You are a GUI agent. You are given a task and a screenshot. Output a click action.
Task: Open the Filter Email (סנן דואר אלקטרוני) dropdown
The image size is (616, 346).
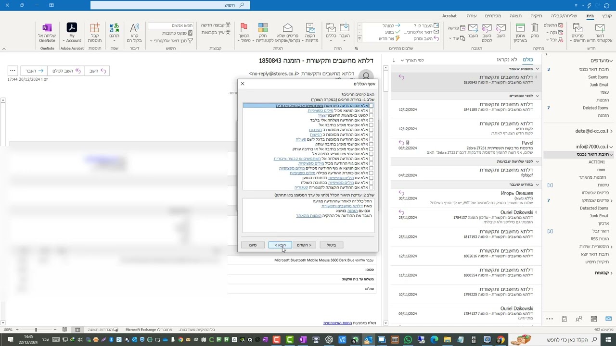pos(171,41)
